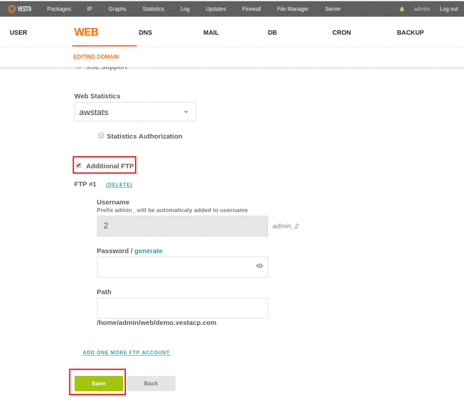
Task: Open the Packages section
Action: pyautogui.click(x=58, y=9)
